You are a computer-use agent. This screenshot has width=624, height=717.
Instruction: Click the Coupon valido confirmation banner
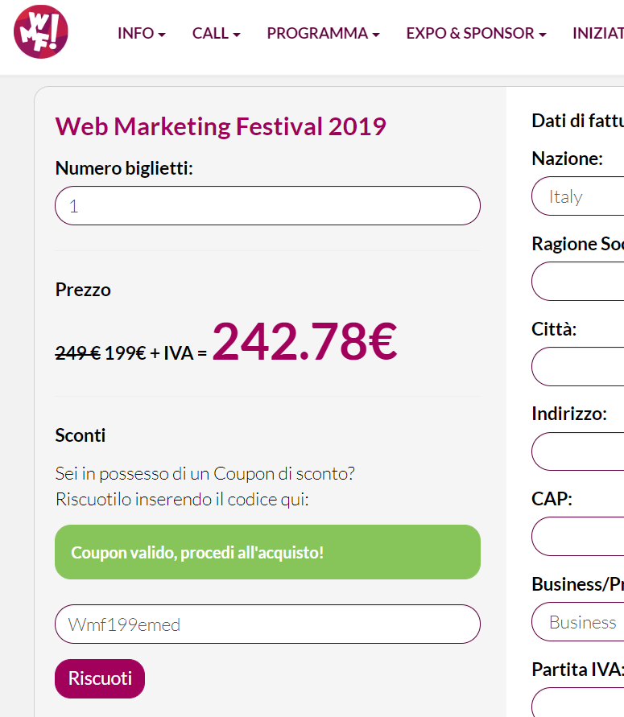(267, 553)
